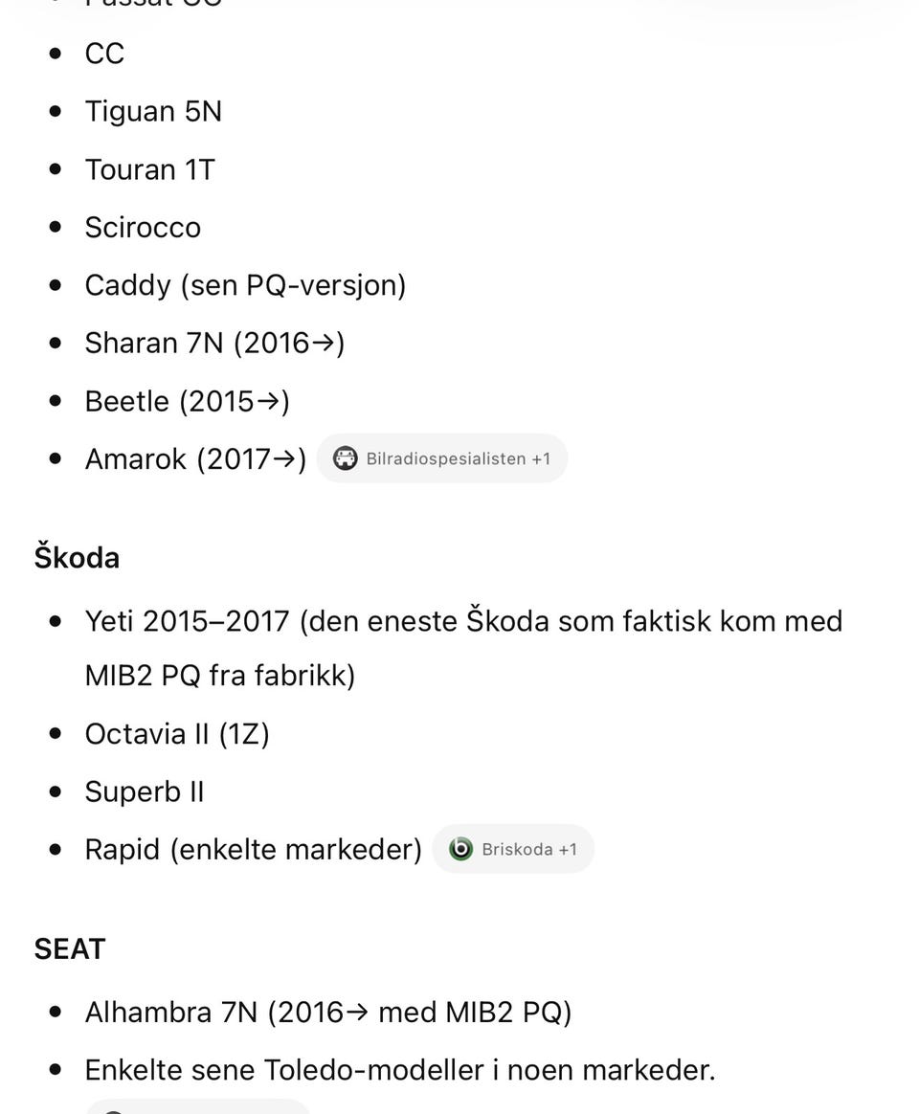Open the partially visible source chip below Toledo line
919x1114 pixels.
(197, 1107)
